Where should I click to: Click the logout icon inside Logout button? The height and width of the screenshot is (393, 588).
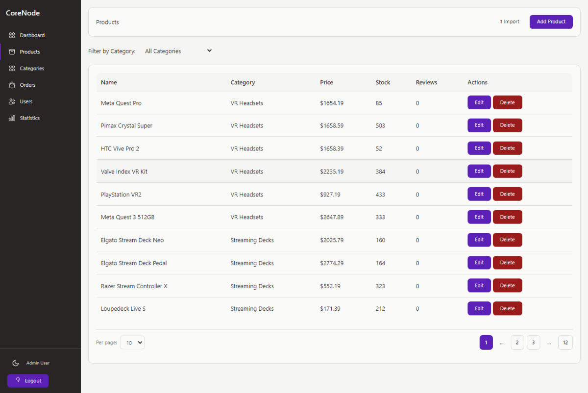pos(18,380)
